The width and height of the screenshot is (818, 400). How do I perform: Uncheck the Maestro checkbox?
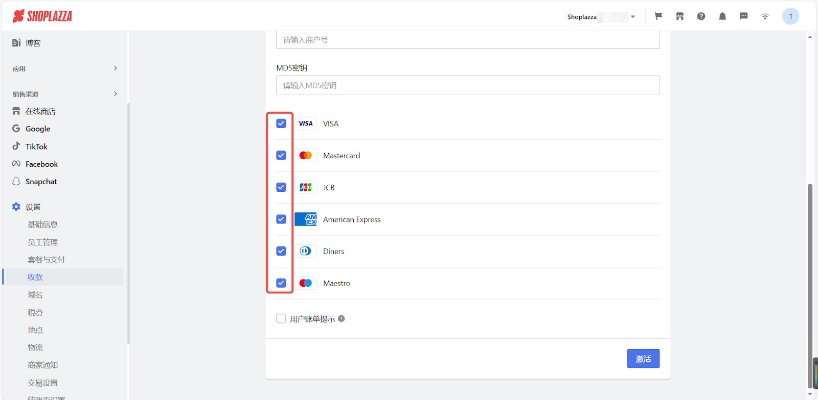click(281, 283)
